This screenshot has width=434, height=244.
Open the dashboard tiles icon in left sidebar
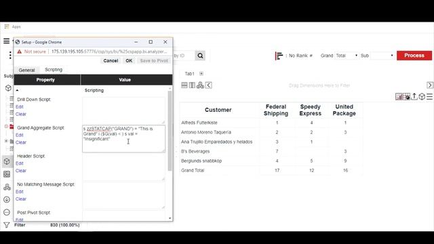click(7, 174)
